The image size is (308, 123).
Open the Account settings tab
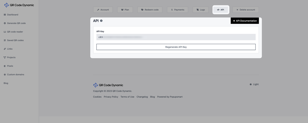103,10
